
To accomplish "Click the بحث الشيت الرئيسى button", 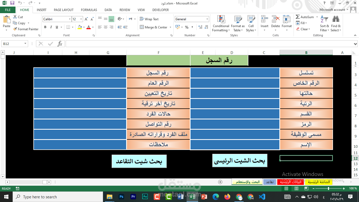I will pyautogui.click(x=240, y=161).
